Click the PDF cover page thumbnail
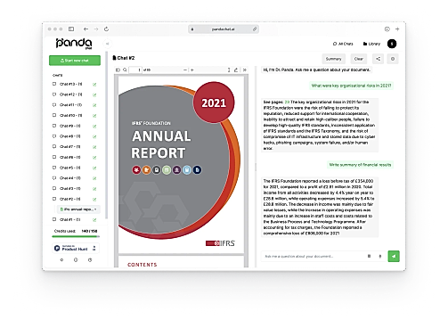 [x=181, y=165]
